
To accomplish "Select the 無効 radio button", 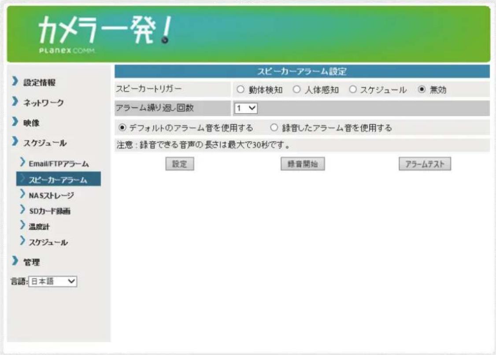I will (x=422, y=90).
